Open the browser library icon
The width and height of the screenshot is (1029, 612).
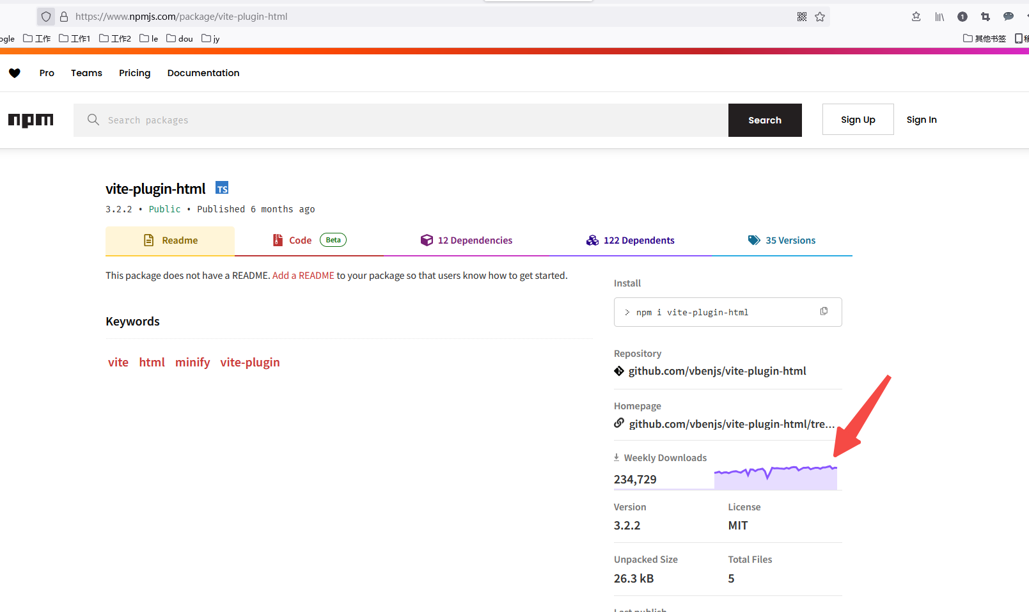(x=939, y=17)
